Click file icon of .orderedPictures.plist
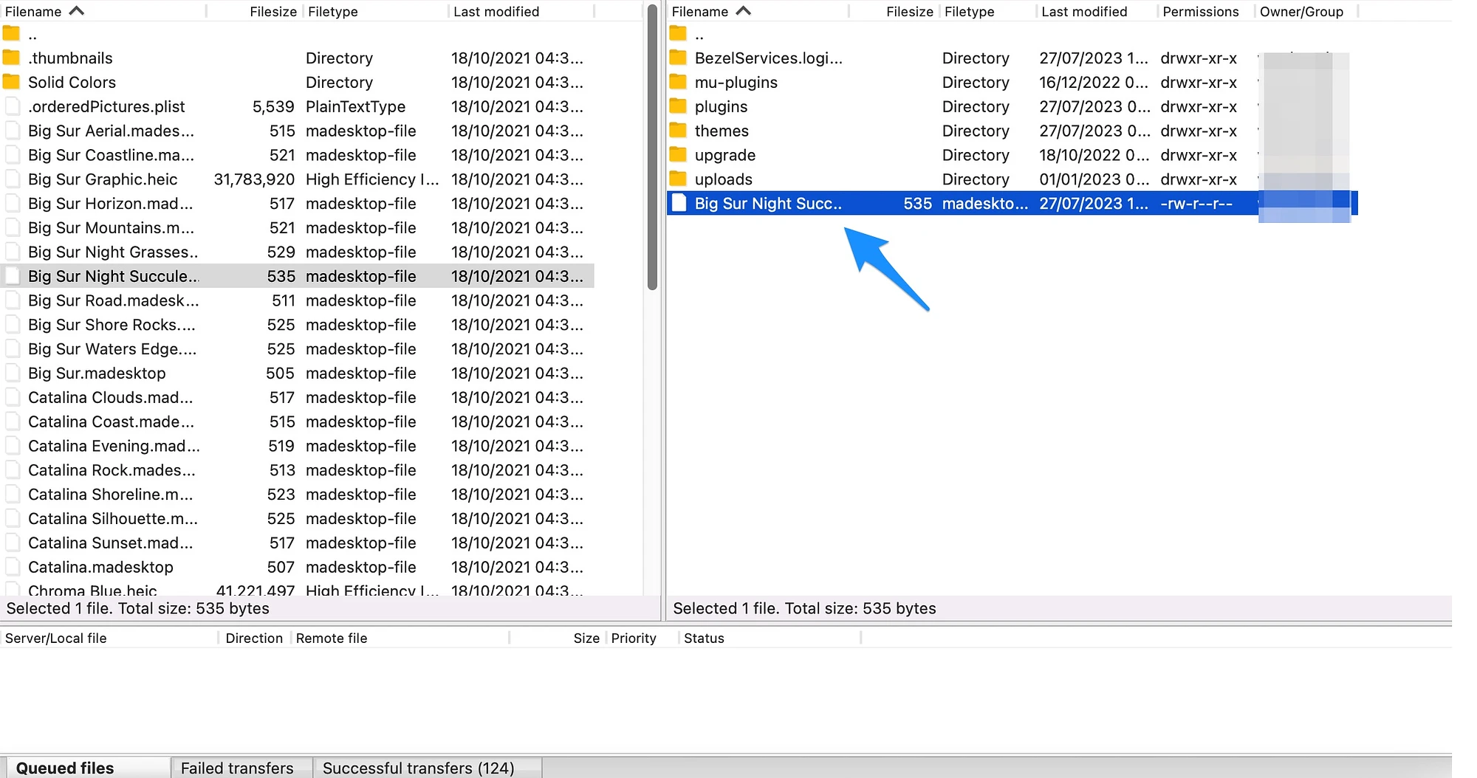The width and height of the screenshot is (1477, 778). click(x=13, y=106)
